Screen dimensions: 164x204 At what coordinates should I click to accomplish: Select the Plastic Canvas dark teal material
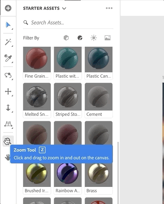(99, 59)
